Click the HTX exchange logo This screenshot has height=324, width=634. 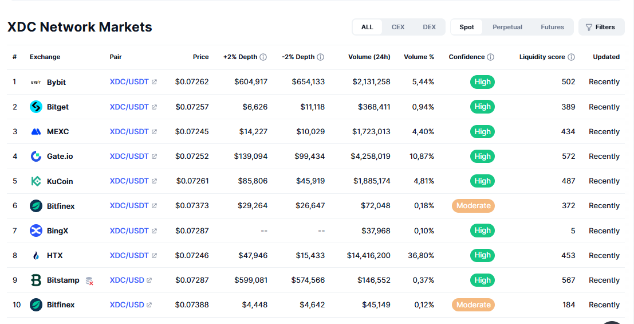point(36,256)
